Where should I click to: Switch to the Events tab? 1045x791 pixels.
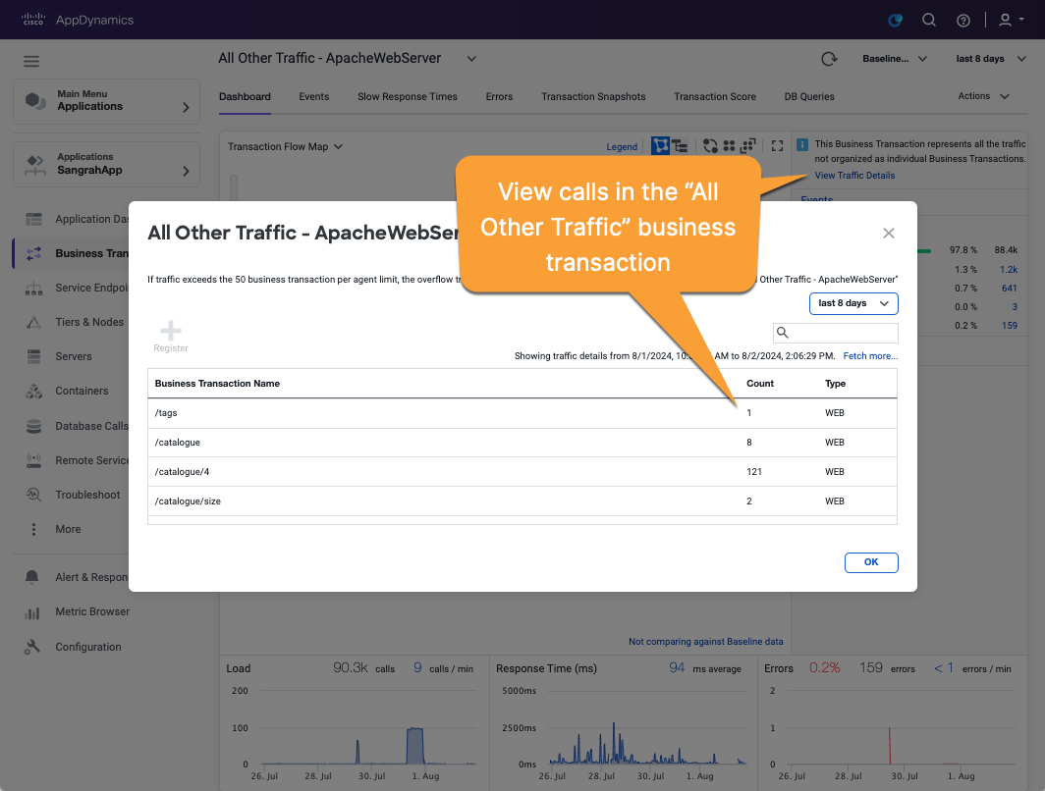314,96
